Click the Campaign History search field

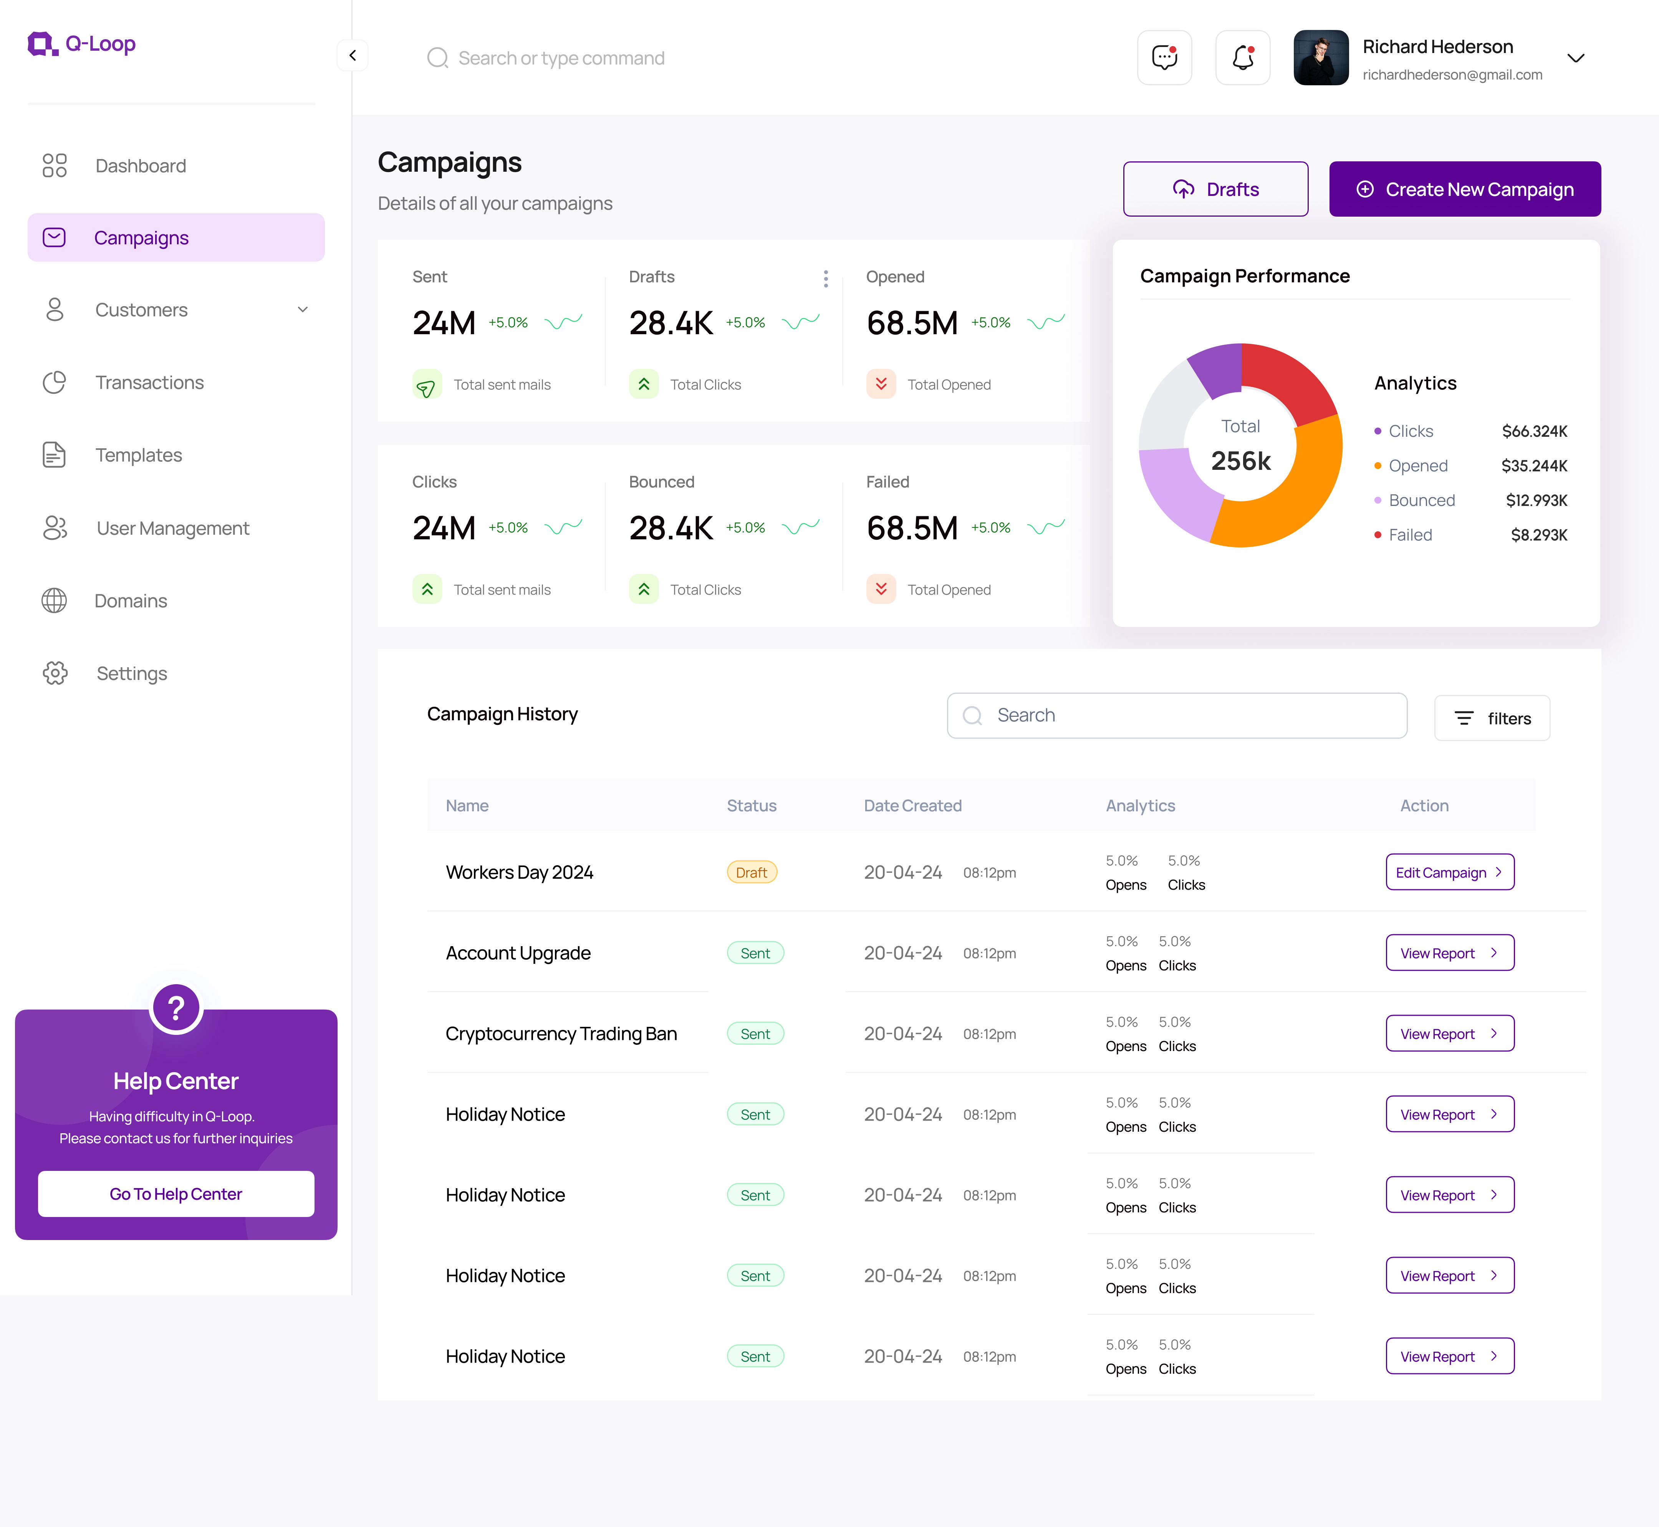(1177, 716)
